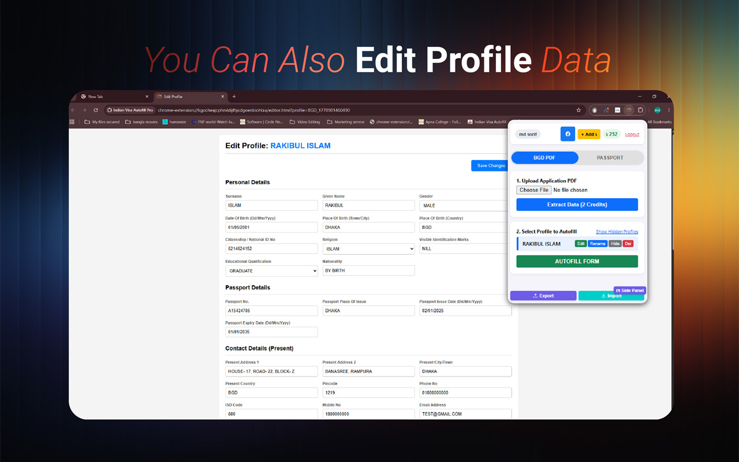Expand the Religion dropdown
Viewport: 739px width, 462px height.
(368, 249)
